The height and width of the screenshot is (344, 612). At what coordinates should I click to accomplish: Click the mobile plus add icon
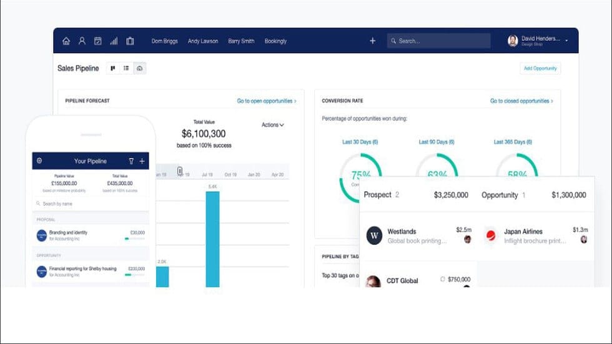coord(142,161)
